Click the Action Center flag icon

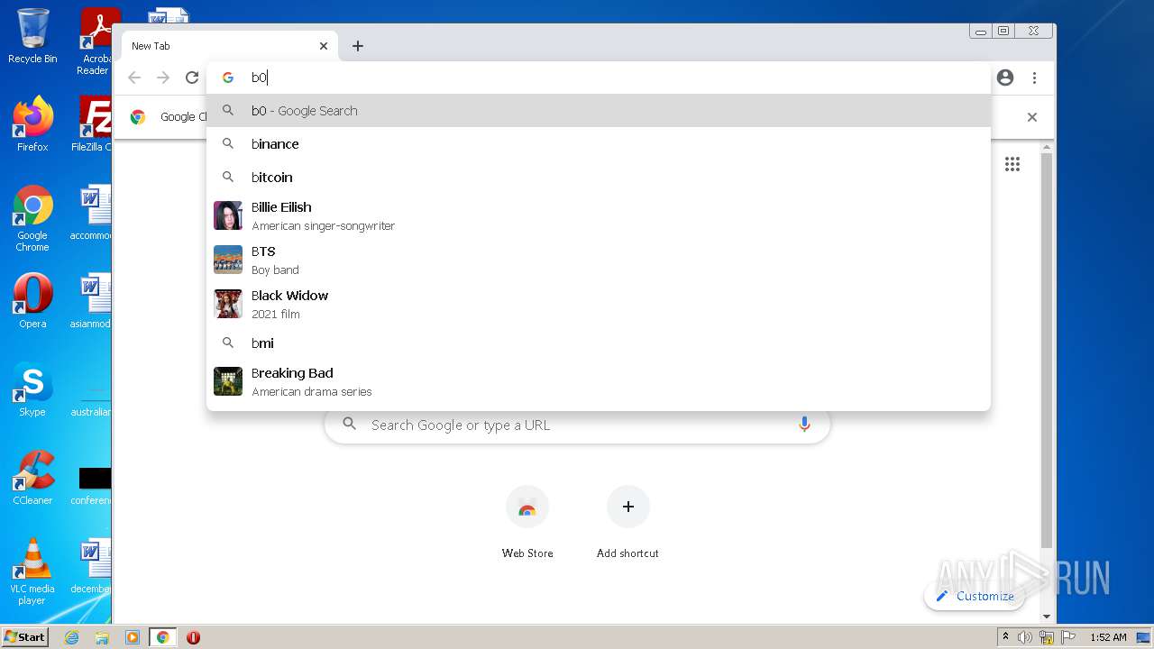coord(1069,637)
